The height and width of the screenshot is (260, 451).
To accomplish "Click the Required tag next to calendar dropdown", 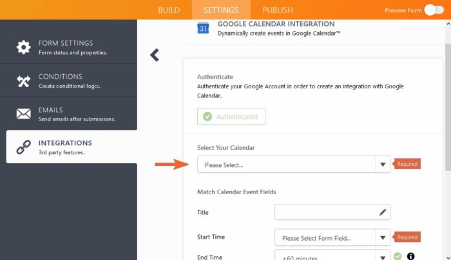I will click(407, 164).
